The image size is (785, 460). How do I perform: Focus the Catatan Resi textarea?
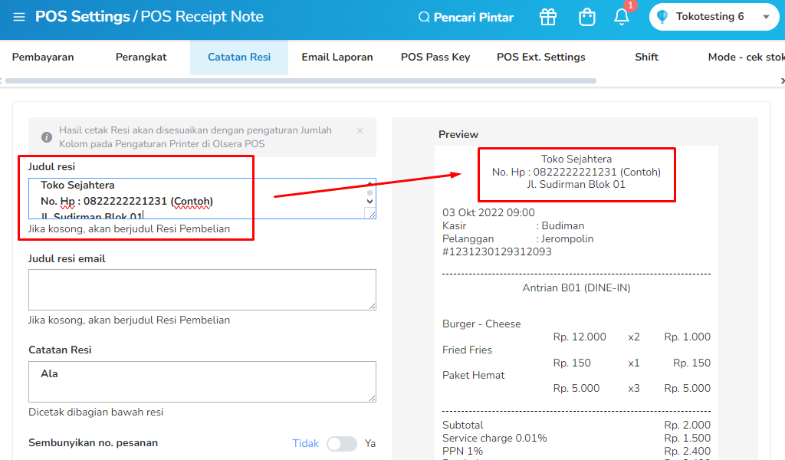click(202, 381)
